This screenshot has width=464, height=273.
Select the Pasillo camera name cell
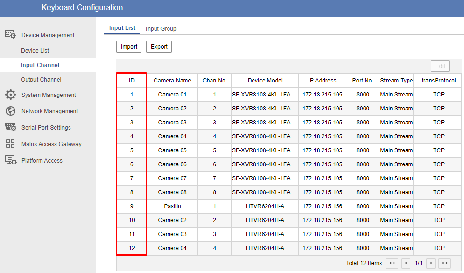(172, 206)
